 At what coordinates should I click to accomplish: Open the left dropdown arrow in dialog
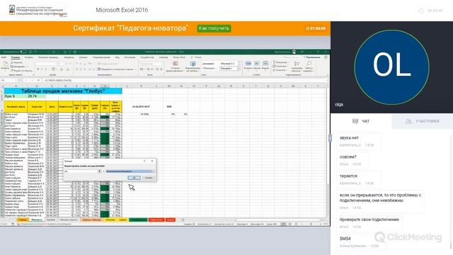[99, 171]
